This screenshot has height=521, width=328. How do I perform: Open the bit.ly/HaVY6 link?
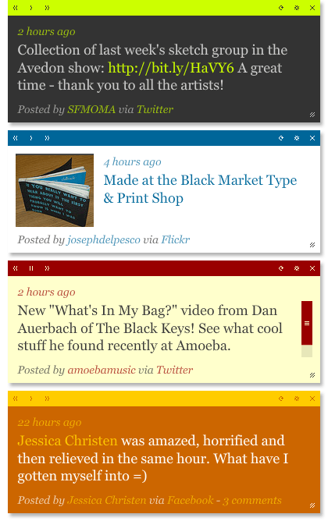[x=171, y=68]
